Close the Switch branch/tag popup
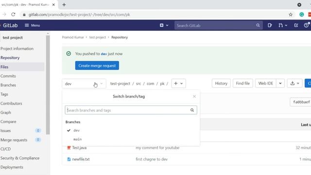The image size is (311, 175). point(194,96)
